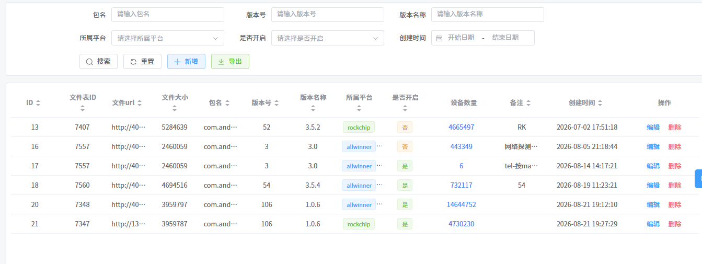Select timestamp 2026-08-19 11:23:21
The image size is (702, 264).
coord(587,185)
